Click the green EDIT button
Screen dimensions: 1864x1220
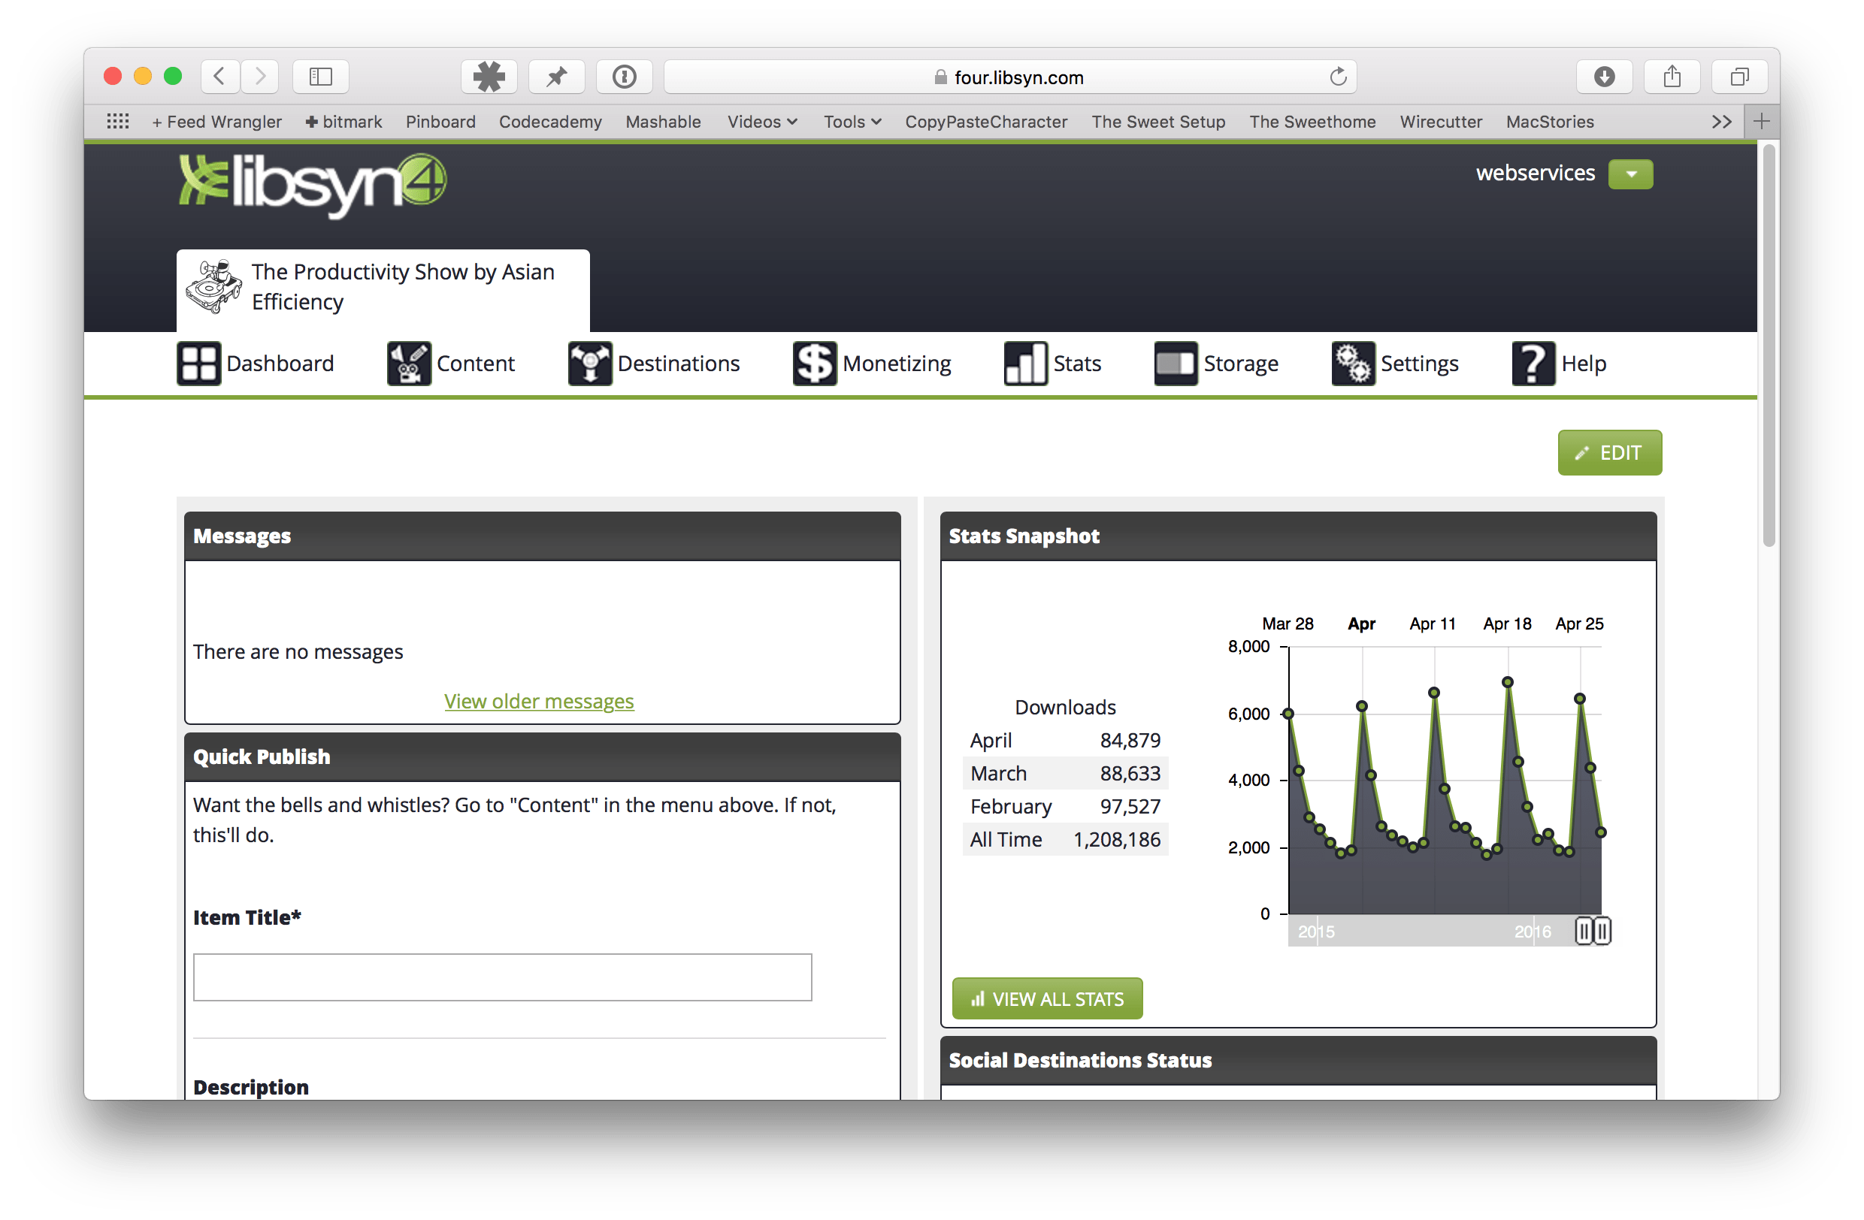[1609, 452]
